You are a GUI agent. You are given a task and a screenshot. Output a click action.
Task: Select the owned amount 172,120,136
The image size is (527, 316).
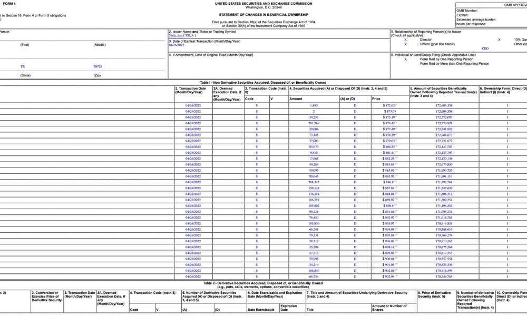coord(444,159)
